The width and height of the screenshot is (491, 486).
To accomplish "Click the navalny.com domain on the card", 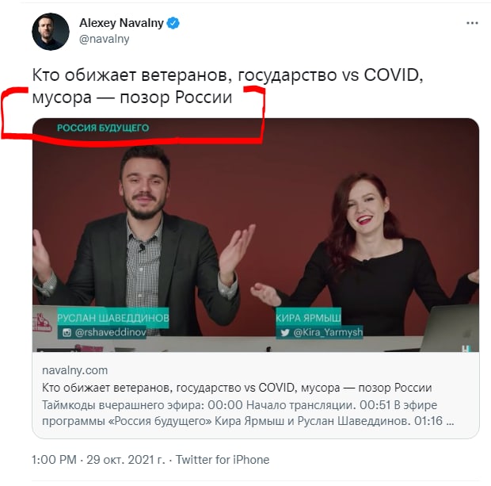I will [75, 370].
